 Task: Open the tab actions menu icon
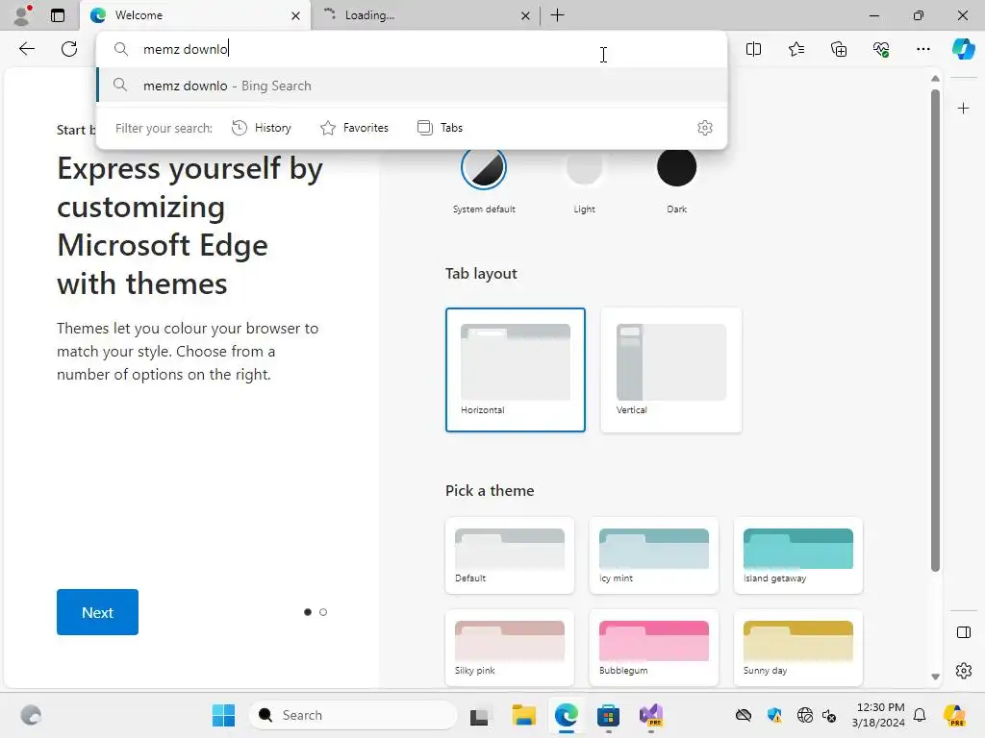[58, 15]
